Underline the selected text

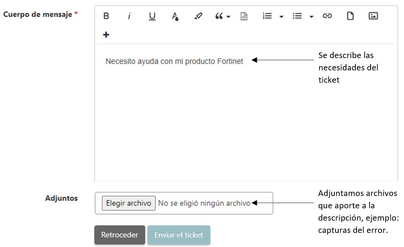coord(152,16)
